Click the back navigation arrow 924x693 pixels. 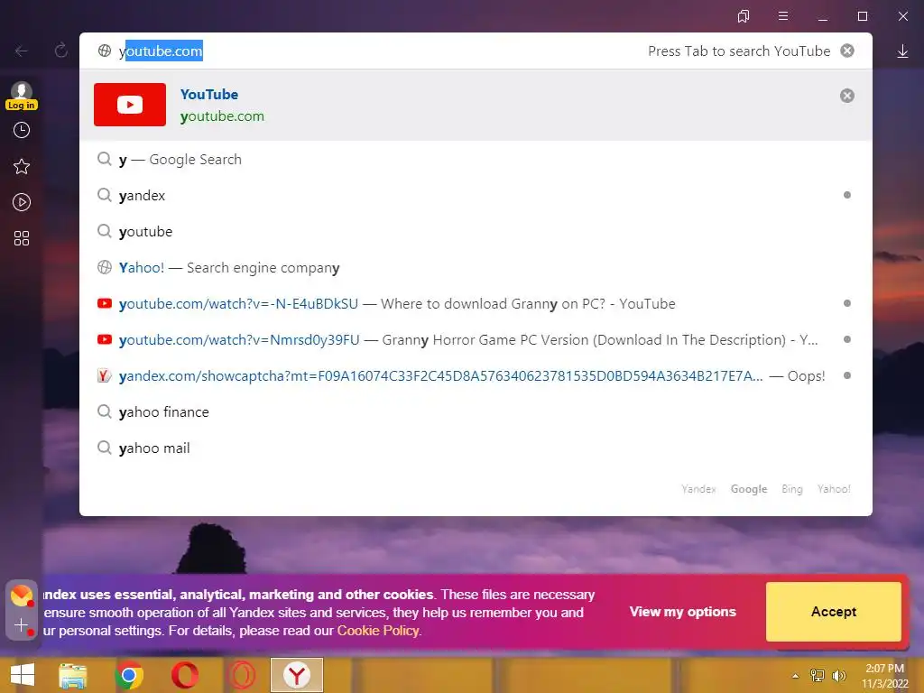(x=22, y=51)
